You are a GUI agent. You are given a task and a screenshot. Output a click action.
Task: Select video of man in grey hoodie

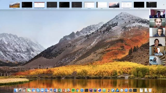157,60
